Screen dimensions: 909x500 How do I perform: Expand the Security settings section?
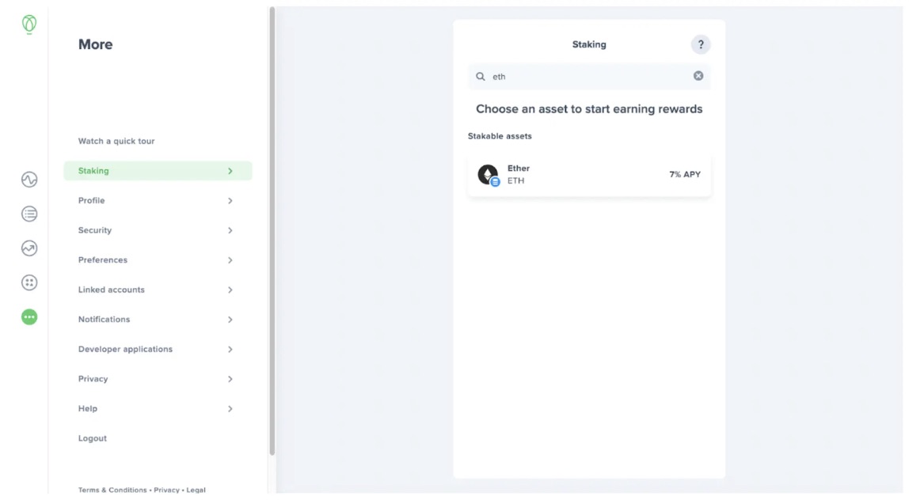click(x=158, y=230)
